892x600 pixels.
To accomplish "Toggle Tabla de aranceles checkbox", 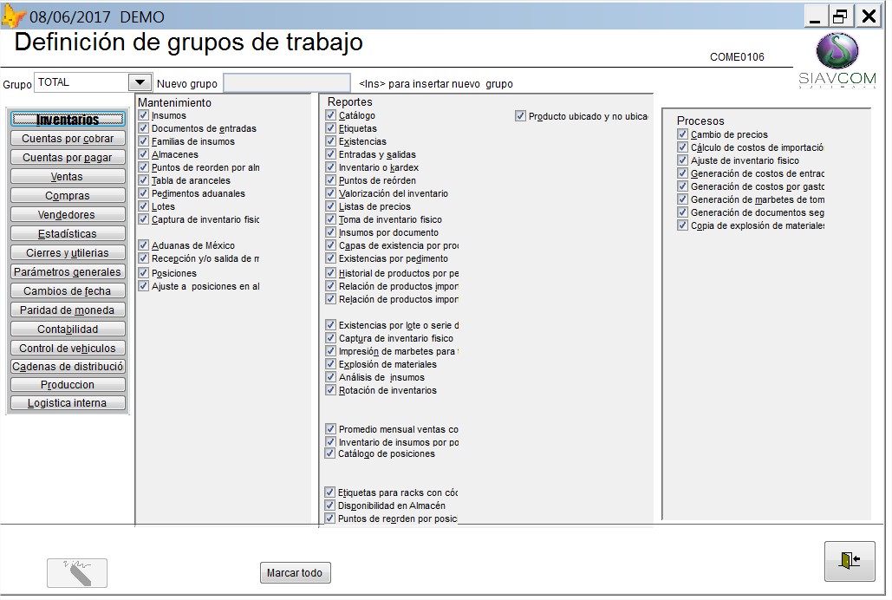I will point(143,180).
